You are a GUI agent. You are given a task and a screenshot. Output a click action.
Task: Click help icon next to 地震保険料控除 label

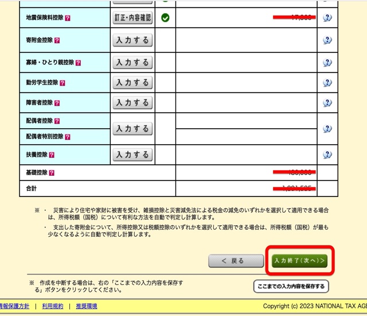(x=68, y=18)
